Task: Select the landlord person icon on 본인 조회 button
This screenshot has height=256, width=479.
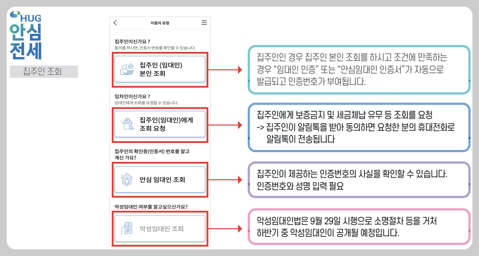Action: coord(128,69)
